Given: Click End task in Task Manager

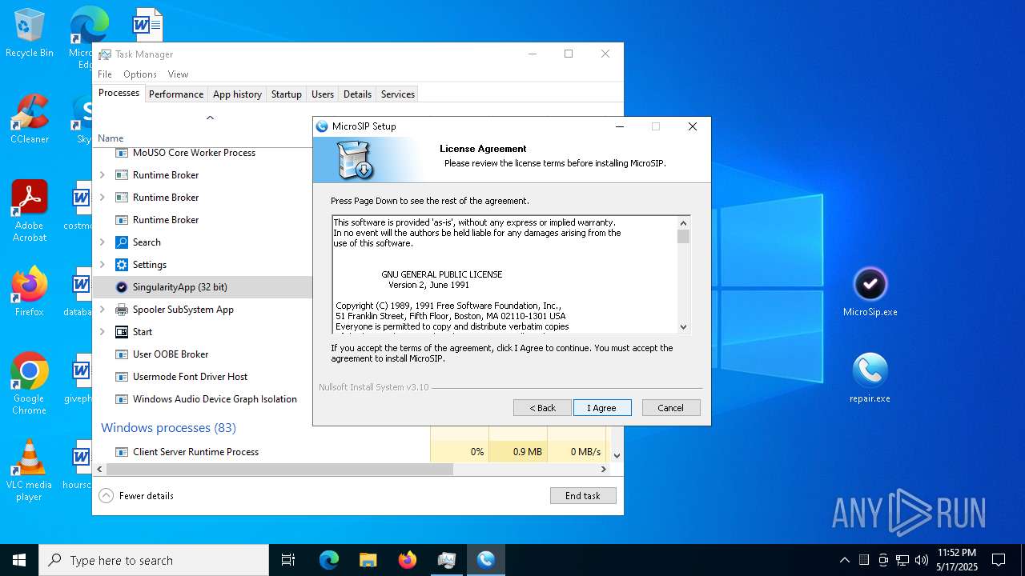Looking at the screenshot, I should [583, 496].
